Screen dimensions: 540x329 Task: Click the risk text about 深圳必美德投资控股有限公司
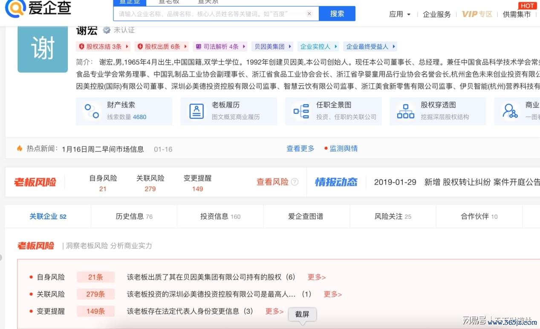click(x=219, y=294)
